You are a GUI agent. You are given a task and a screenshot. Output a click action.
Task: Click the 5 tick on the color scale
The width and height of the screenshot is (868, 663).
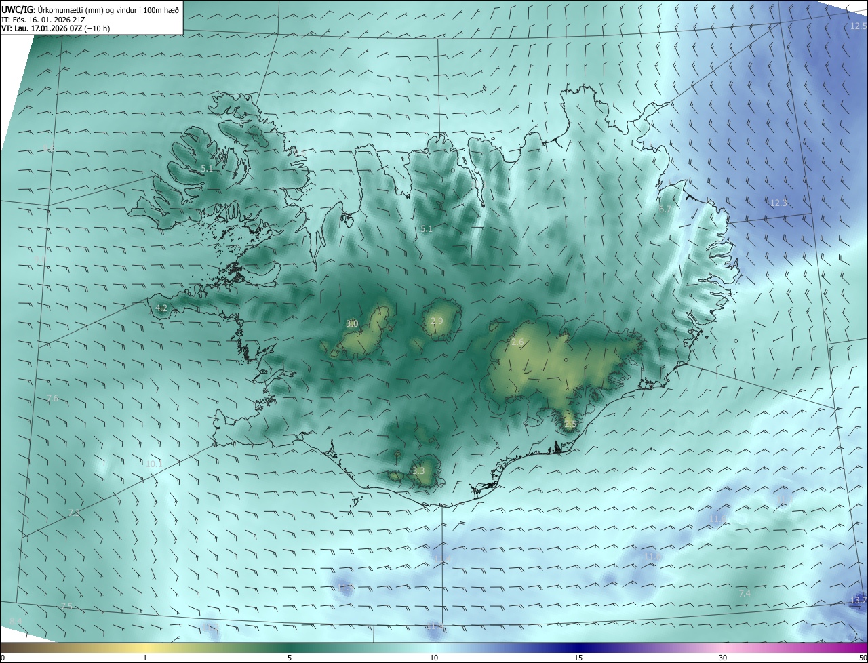[290, 658]
